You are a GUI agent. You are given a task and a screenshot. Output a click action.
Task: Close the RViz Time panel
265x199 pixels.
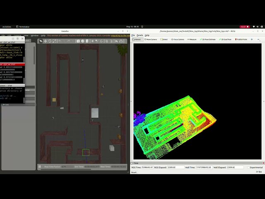[x=263, y=163]
